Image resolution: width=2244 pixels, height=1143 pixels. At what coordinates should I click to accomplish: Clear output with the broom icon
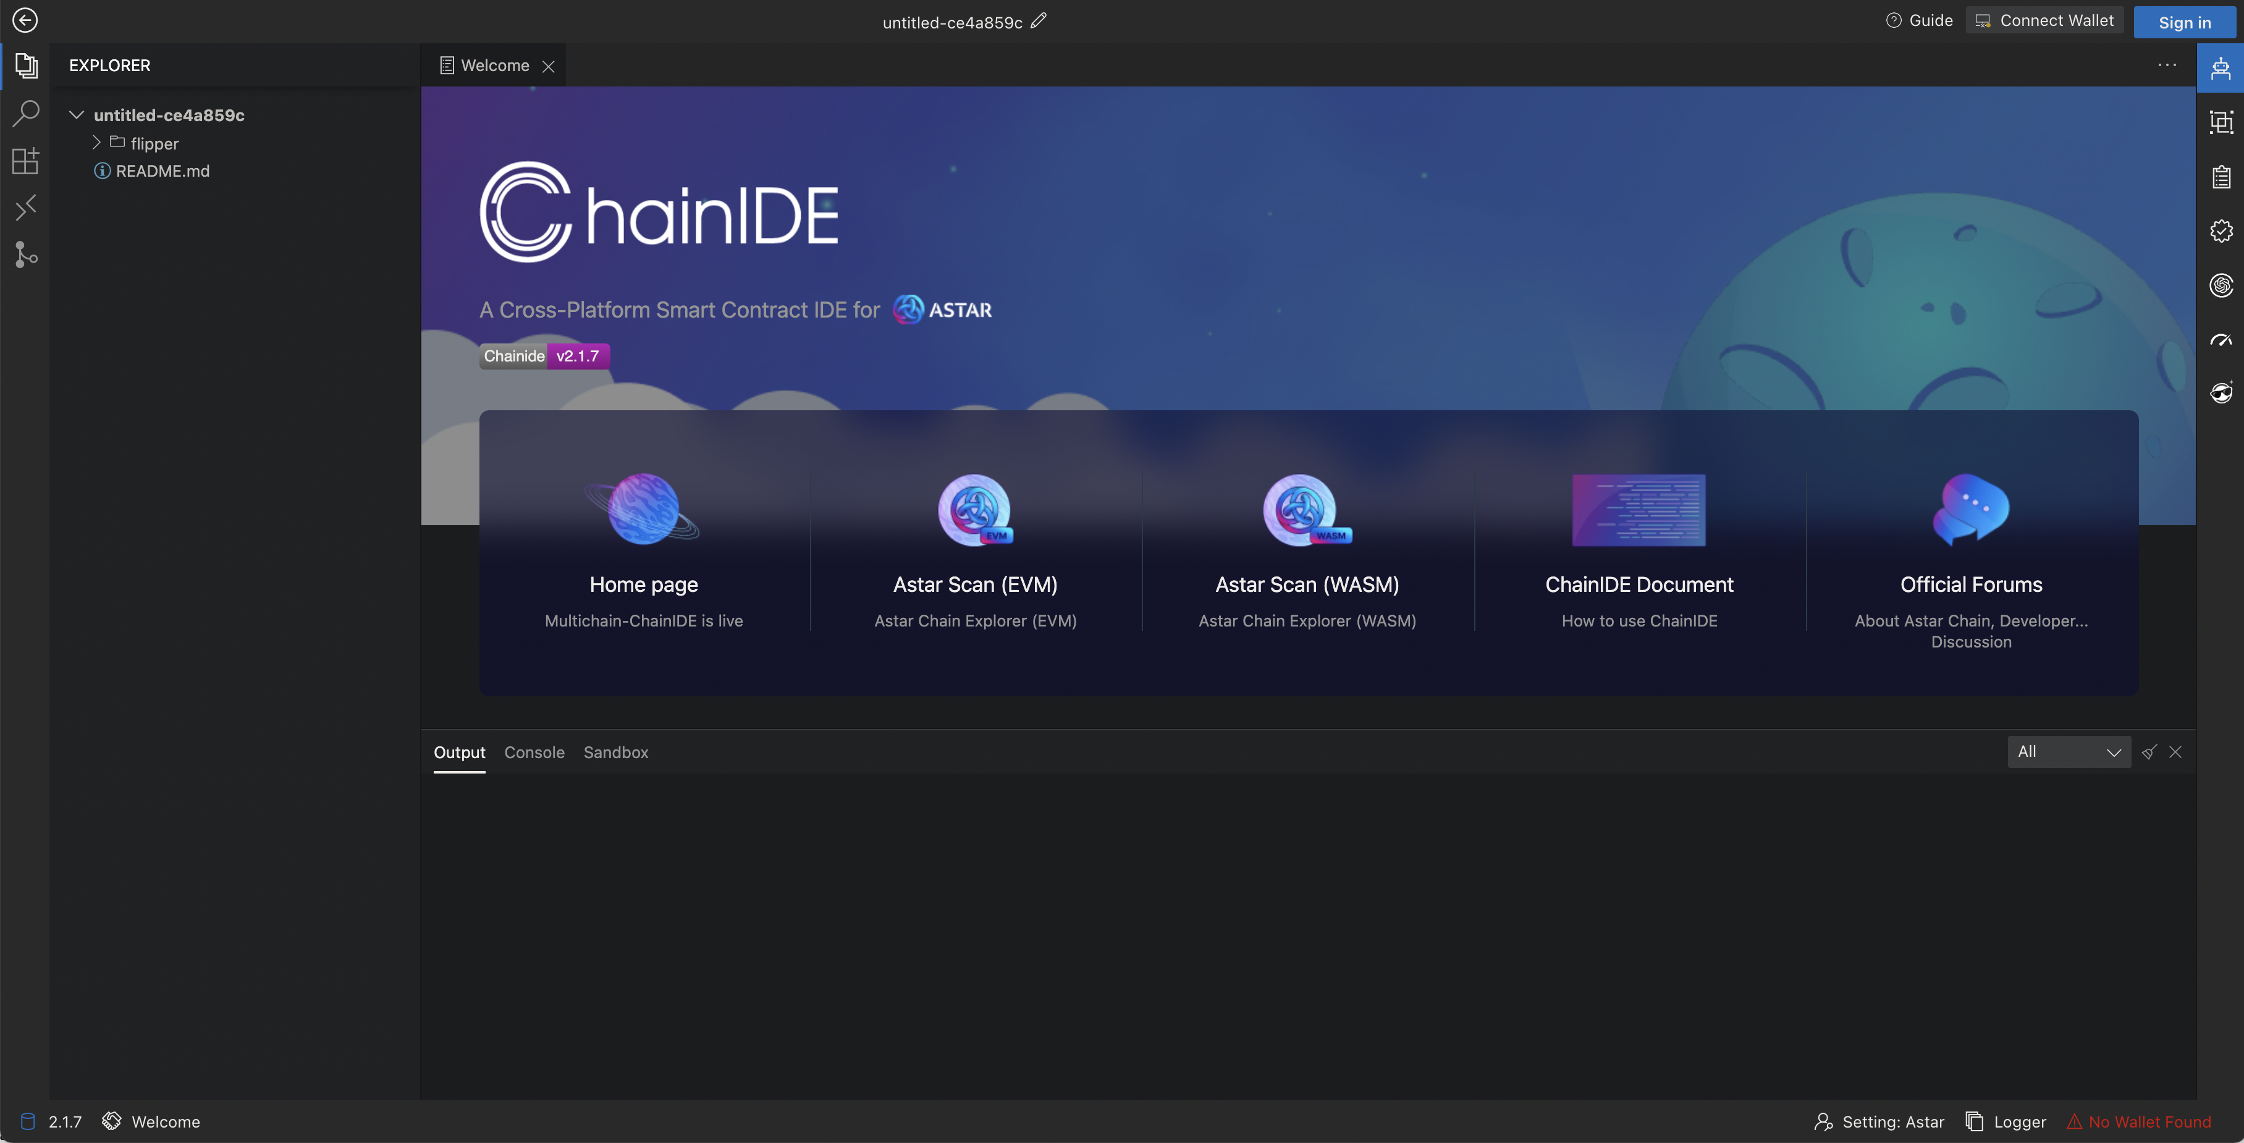(x=2148, y=752)
